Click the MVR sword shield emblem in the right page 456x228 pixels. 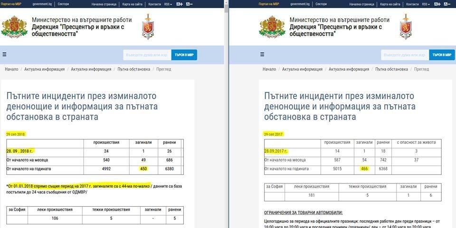[x=406, y=27]
